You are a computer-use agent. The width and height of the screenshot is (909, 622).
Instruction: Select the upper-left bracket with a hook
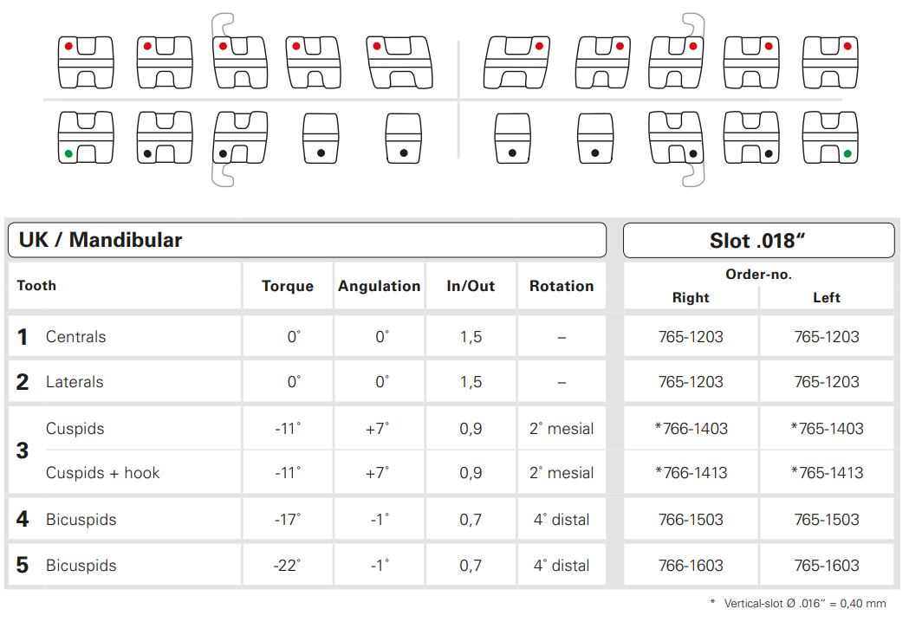pos(240,62)
